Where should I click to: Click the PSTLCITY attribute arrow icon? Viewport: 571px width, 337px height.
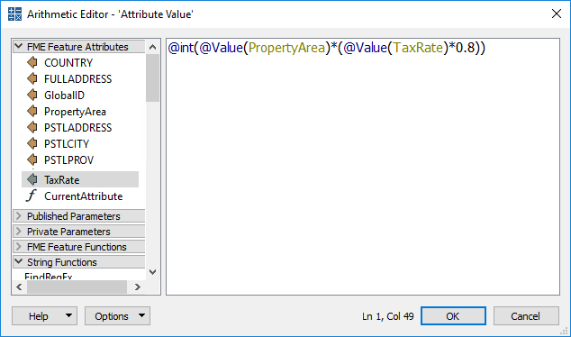coord(32,143)
